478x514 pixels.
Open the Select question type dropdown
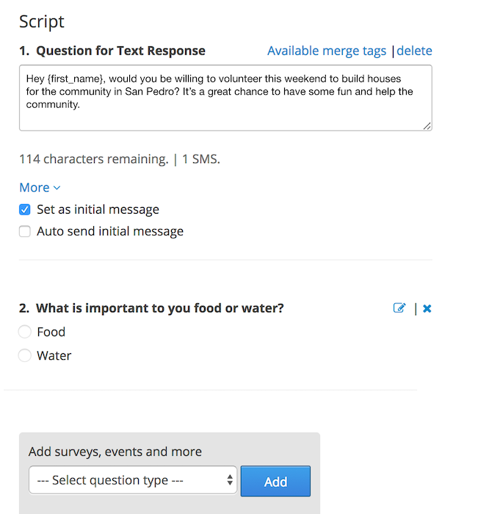point(133,480)
